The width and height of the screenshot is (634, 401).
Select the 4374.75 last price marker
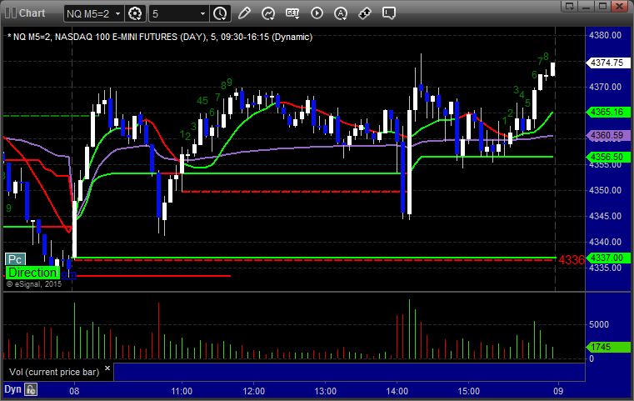pos(607,63)
